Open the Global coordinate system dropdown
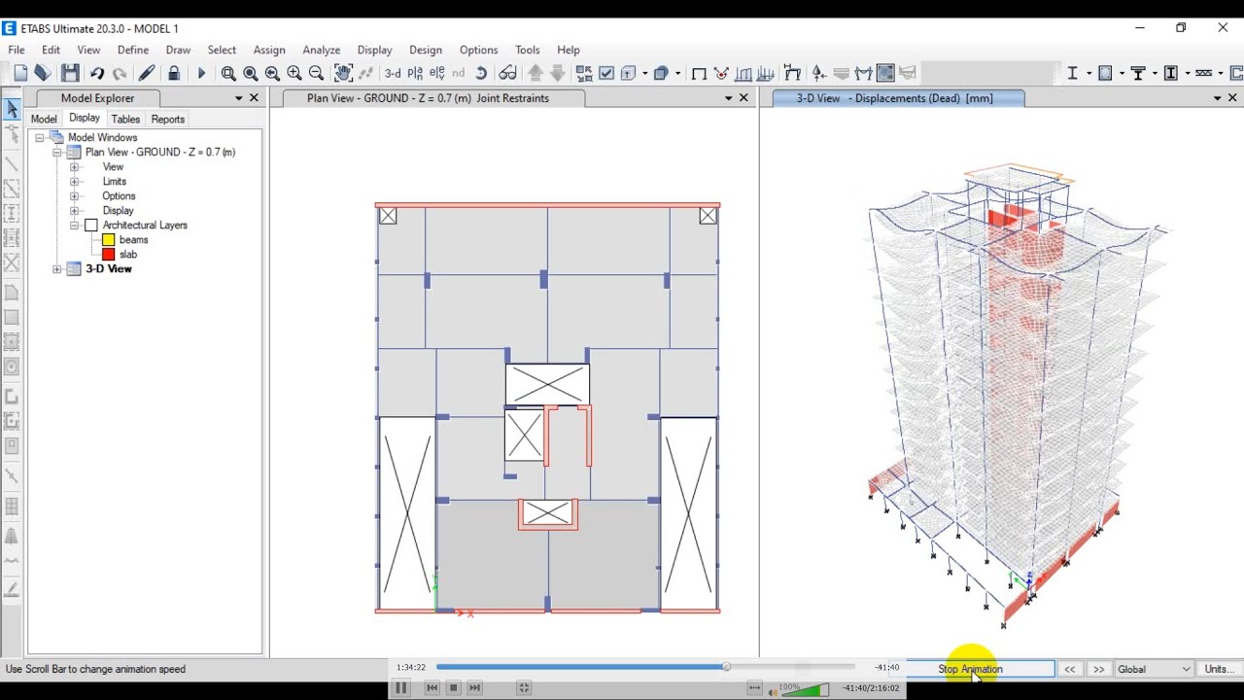 1154,669
